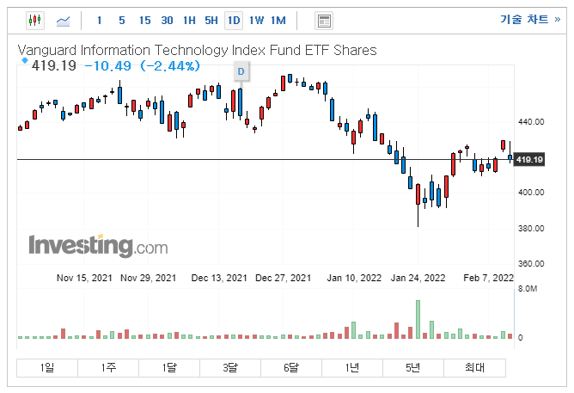Select the 1W weekly interval

(256, 21)
